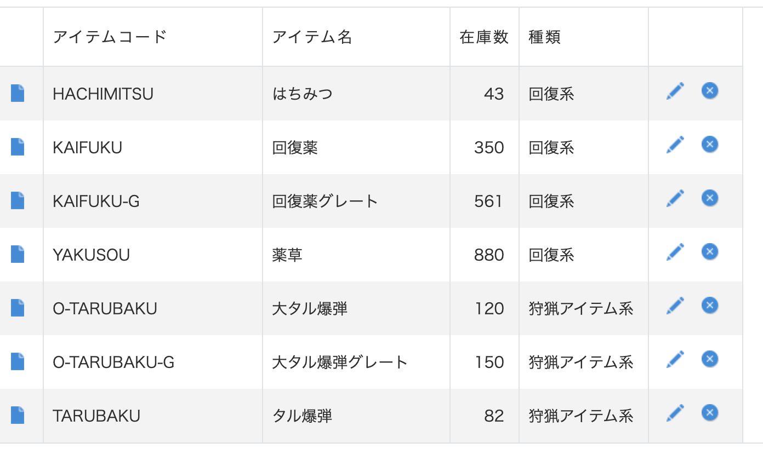763x460 pixels.
Task: Open document icon for KAIFUKU-G row
Action: pyautogui.click(x=18, y=200)
